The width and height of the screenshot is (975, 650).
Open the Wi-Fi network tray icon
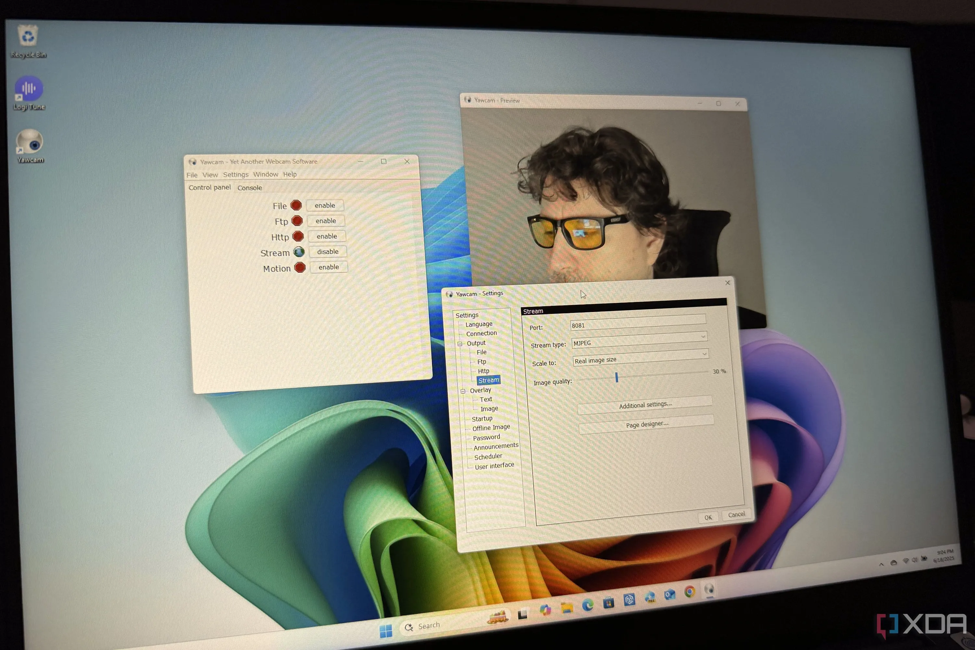click(906, 561)
